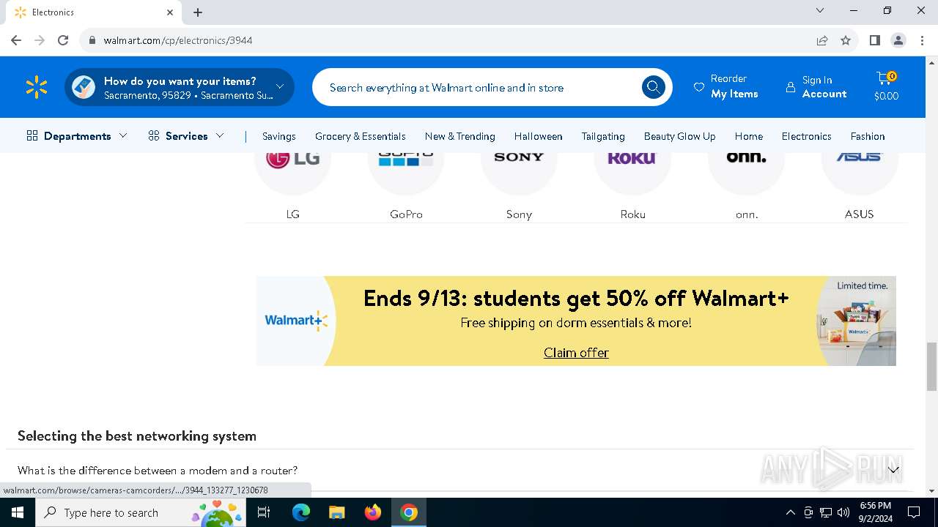Click Chrome icon on taskbar
This screenshot has width=938, height=527.
(409, 512)
